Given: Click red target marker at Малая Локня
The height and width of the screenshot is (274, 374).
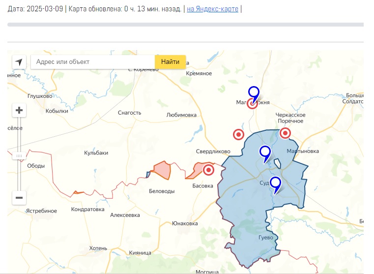Looking at the screenshot, I should coord(253,104).
